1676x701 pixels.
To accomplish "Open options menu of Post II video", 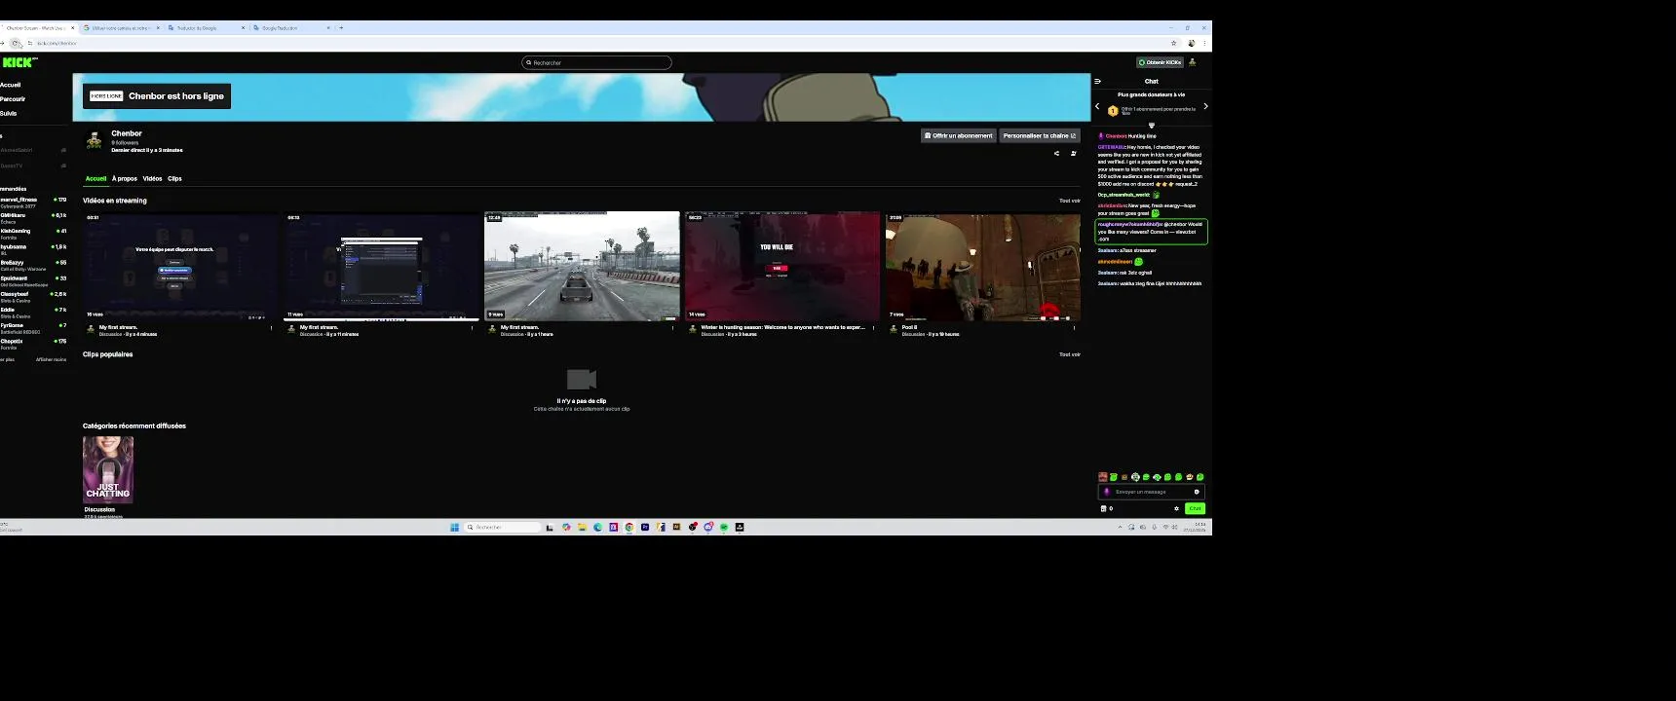I will pyautogui.click(x=1074, y=328).
